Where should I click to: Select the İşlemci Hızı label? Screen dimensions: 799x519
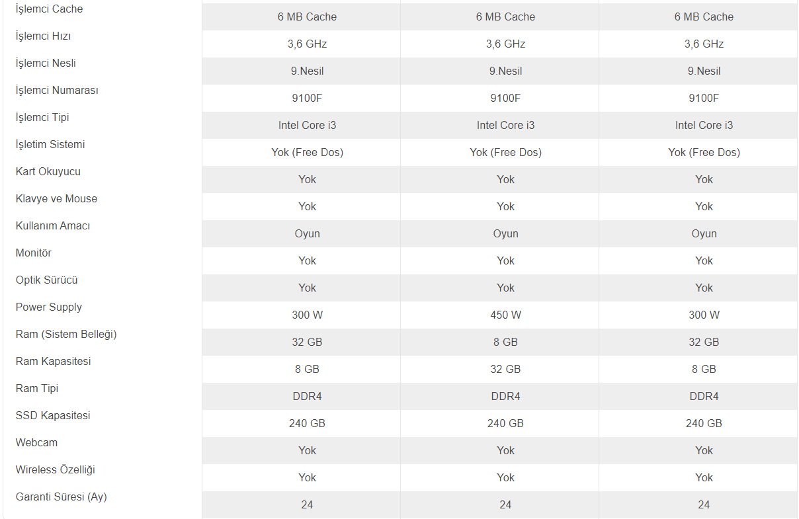[43, 36]
